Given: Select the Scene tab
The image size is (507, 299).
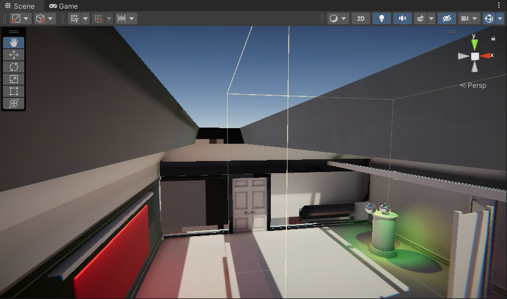Looking at the screenshot, I should (x=20, y=6).
